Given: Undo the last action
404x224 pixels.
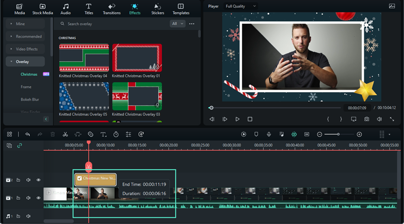Looking at the screenshot, I should [27, 134].
